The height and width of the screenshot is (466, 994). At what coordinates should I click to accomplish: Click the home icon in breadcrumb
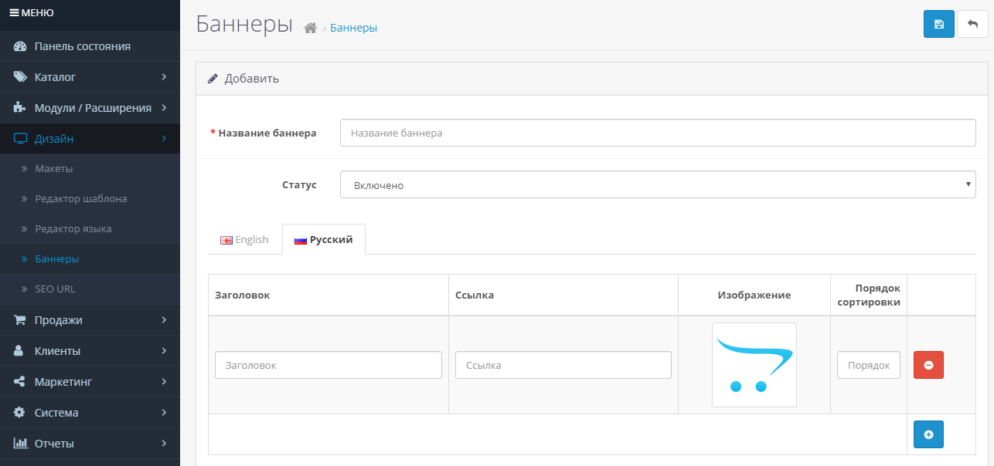[x=311, y=28]
